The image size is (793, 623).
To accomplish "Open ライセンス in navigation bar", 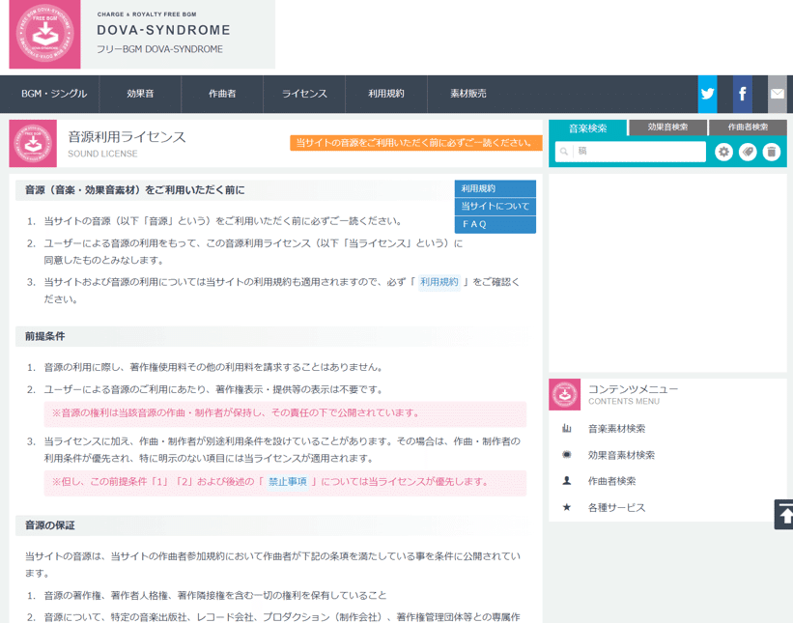I will tap(304, 94).
